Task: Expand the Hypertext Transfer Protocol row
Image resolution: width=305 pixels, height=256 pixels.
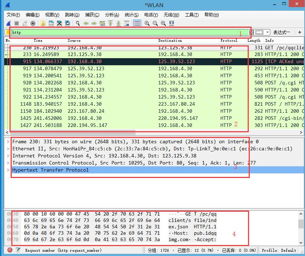Action: (x=8, y=170)
